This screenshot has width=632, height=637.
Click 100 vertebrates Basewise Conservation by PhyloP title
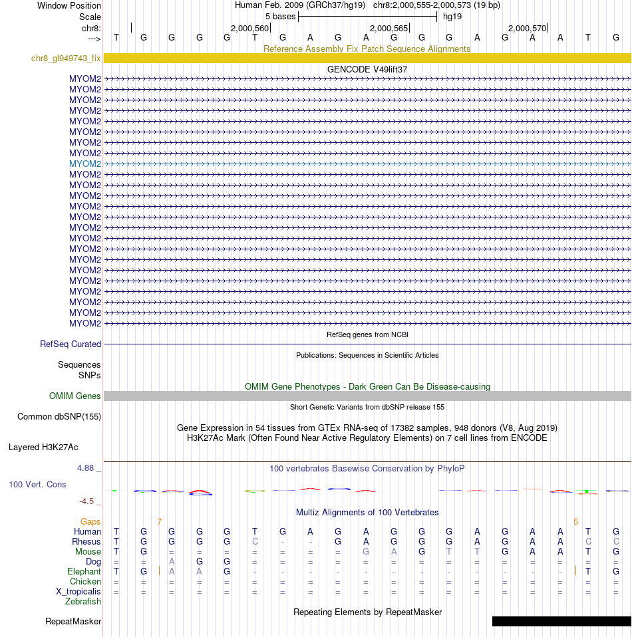[367, 468]
